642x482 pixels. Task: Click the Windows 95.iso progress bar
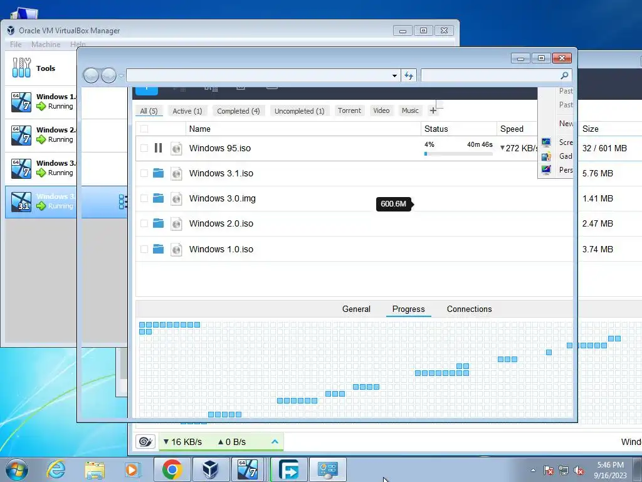[458, 154]
